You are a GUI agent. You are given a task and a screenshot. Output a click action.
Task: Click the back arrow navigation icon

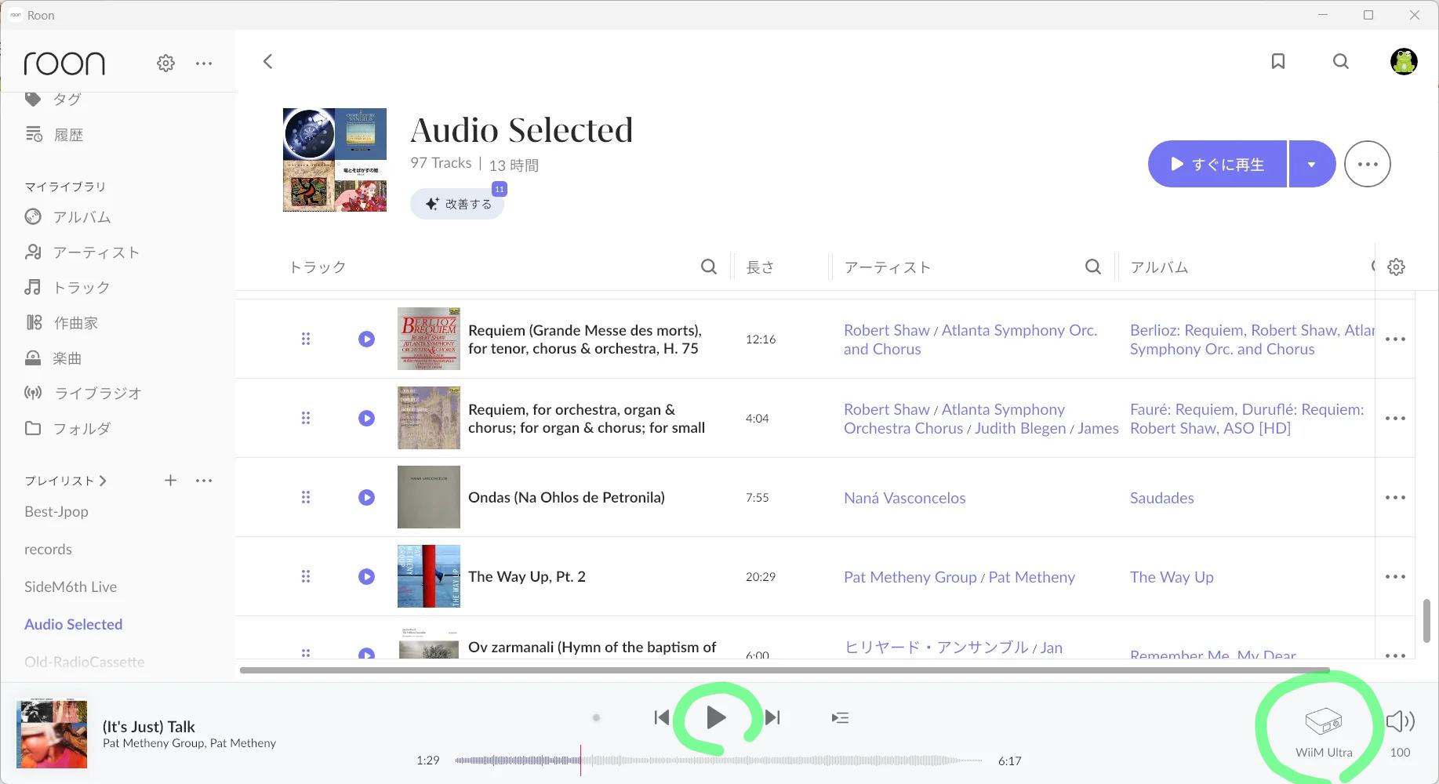(x=268, y=61)
